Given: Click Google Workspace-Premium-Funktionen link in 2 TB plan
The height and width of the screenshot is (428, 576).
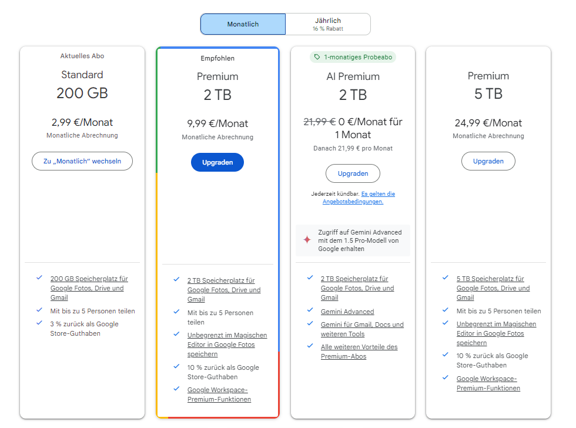Looking at the screenshot, I should tap(219, 394).
